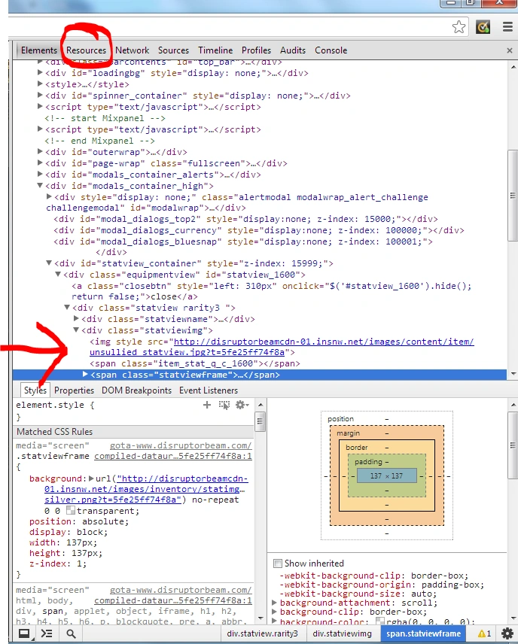This screenshot has width=518, height=644.
Task: Expand the background shorthand property triangle
Action: pyautogui.click(x=91, y=478)
